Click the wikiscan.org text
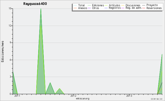165x101 pixels. 82,99
